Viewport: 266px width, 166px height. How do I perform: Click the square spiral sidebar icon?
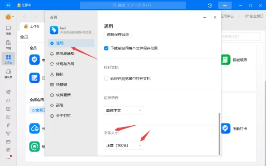coord(8,150)
